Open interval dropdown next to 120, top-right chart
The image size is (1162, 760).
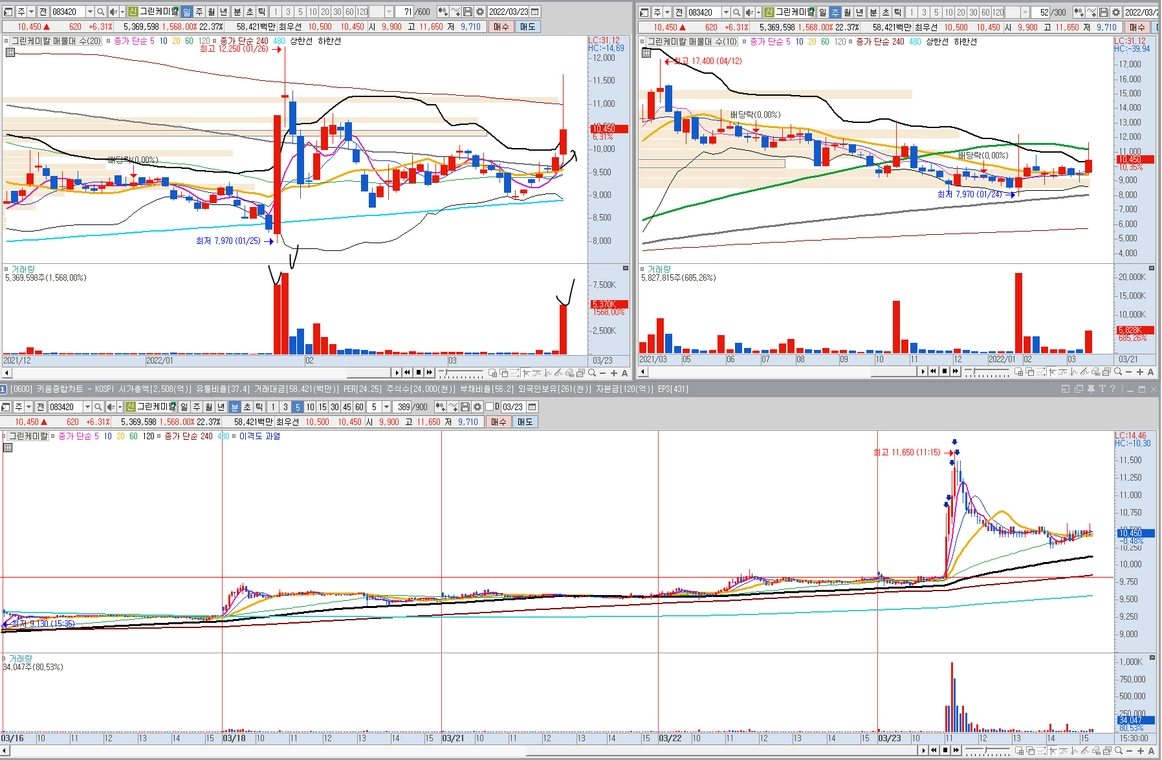coord(1025,12)
